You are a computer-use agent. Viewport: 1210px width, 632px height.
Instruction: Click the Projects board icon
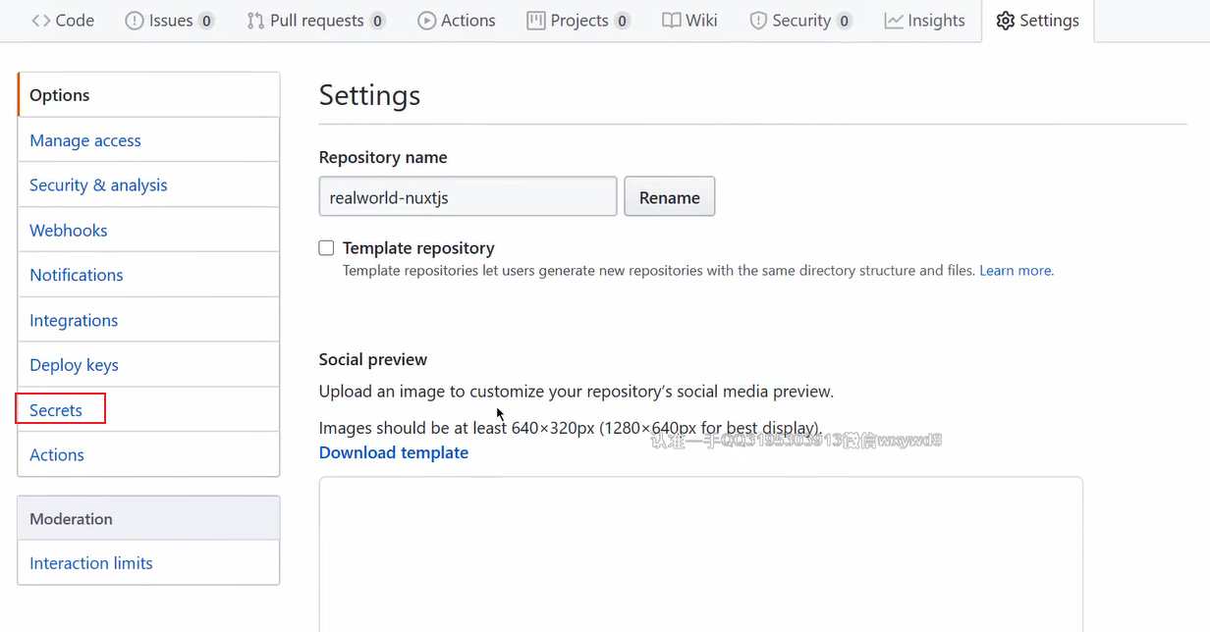pos(536,21)
